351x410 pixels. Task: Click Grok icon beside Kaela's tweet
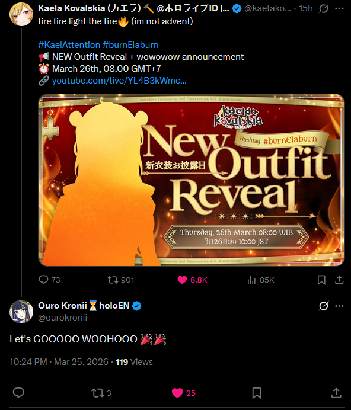coord(324,9)
